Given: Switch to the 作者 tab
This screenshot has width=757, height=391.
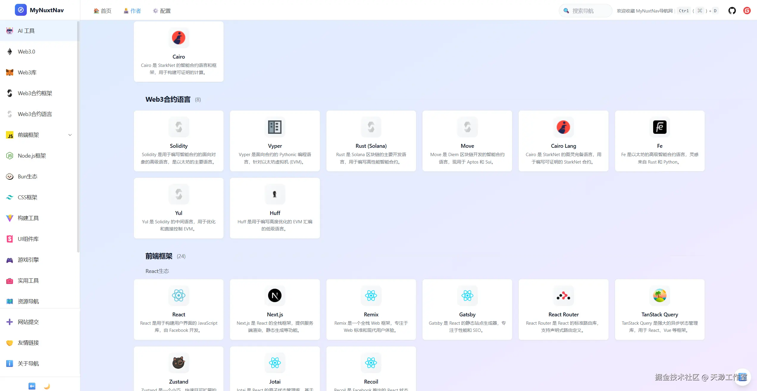Looking at the screenshot, I should click(132, 11).
